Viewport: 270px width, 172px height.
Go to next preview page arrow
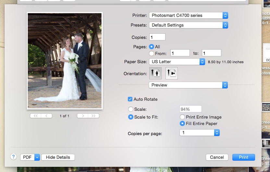[x=83, y=116]
